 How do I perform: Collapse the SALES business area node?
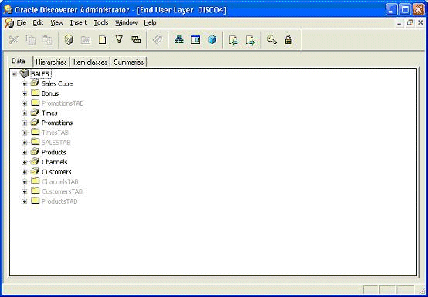point(14,74)
